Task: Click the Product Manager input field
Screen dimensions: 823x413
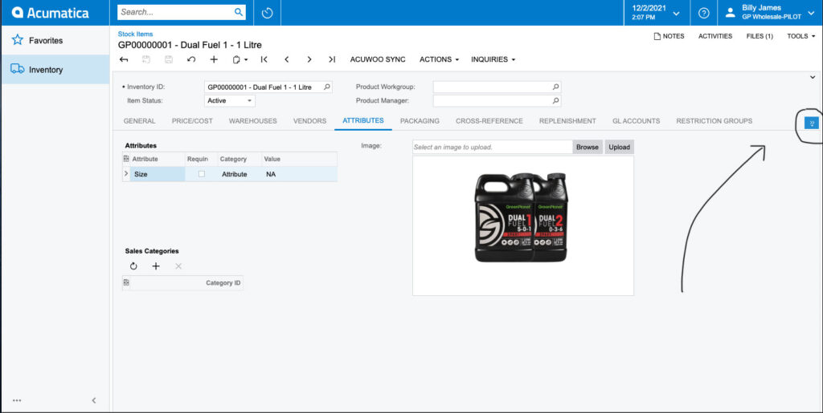Action: point(497,100)
